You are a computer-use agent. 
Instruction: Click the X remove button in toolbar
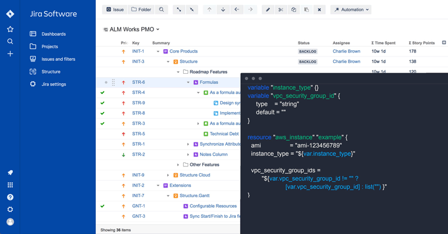tap(319, 9)
